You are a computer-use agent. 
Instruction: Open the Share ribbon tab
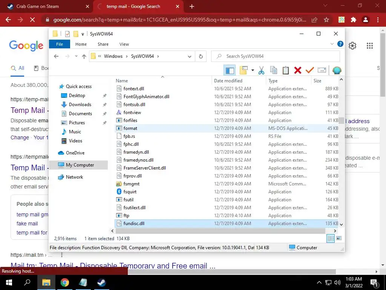[103, 44]
